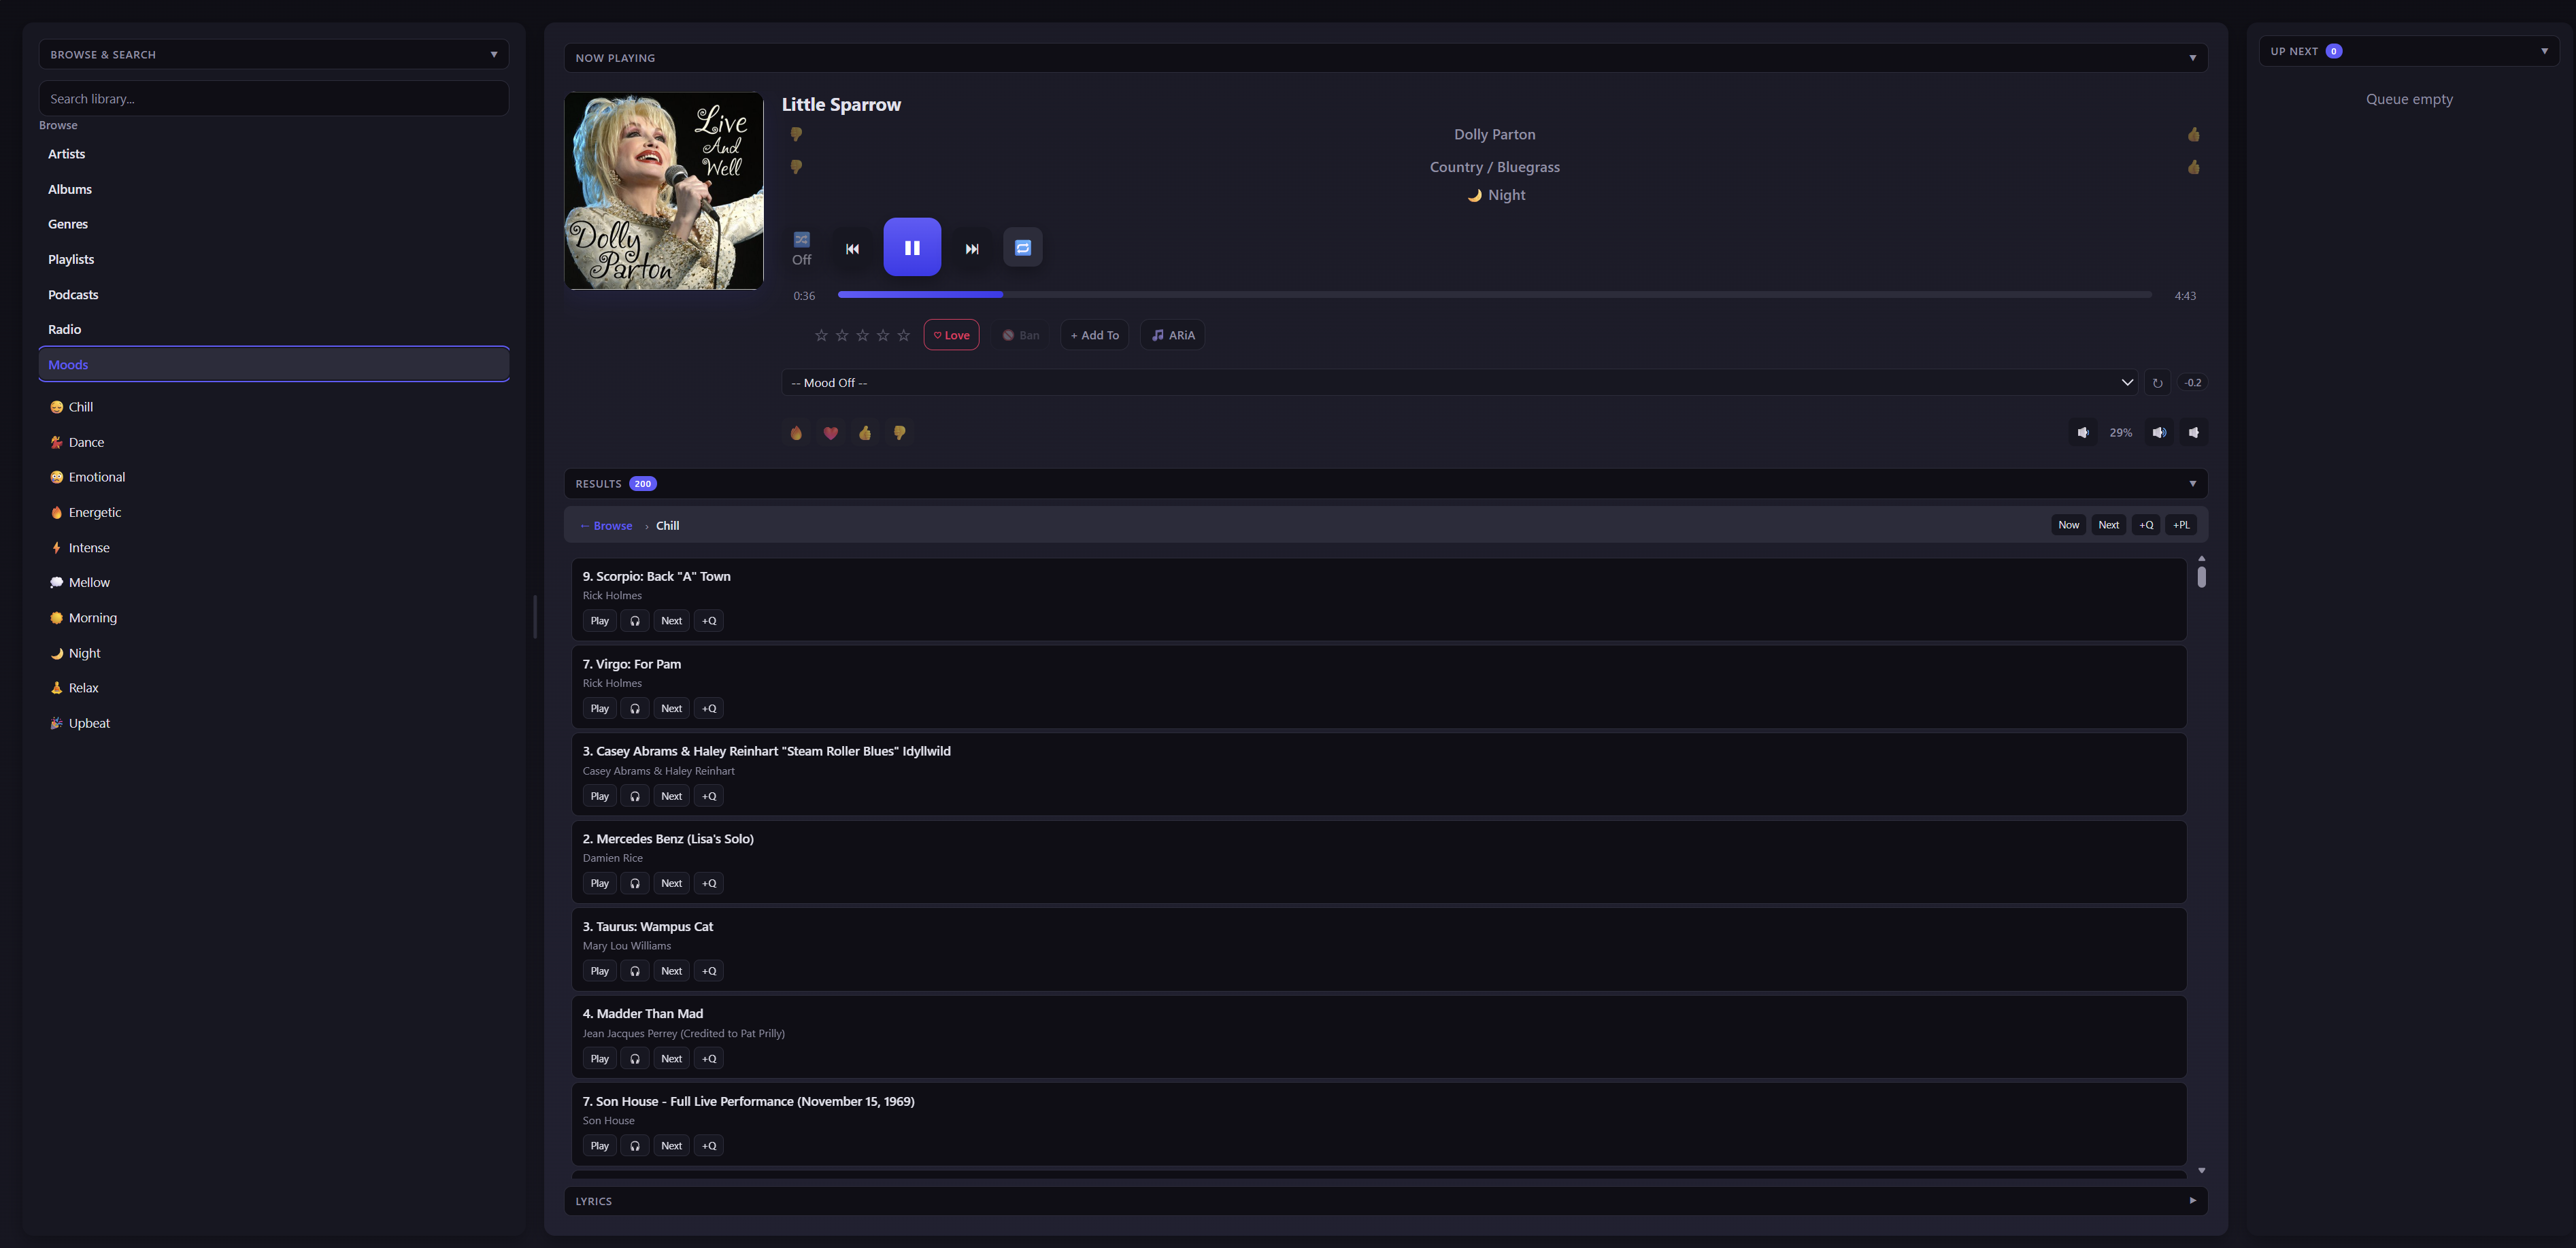
Task: Click the repeat mode icon
Action: (x=1022, y=247)
